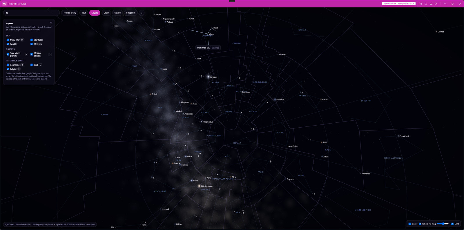This screenshot has width=464, height=230.
Task: Open the Draw tool
Action: coord(106,13)
